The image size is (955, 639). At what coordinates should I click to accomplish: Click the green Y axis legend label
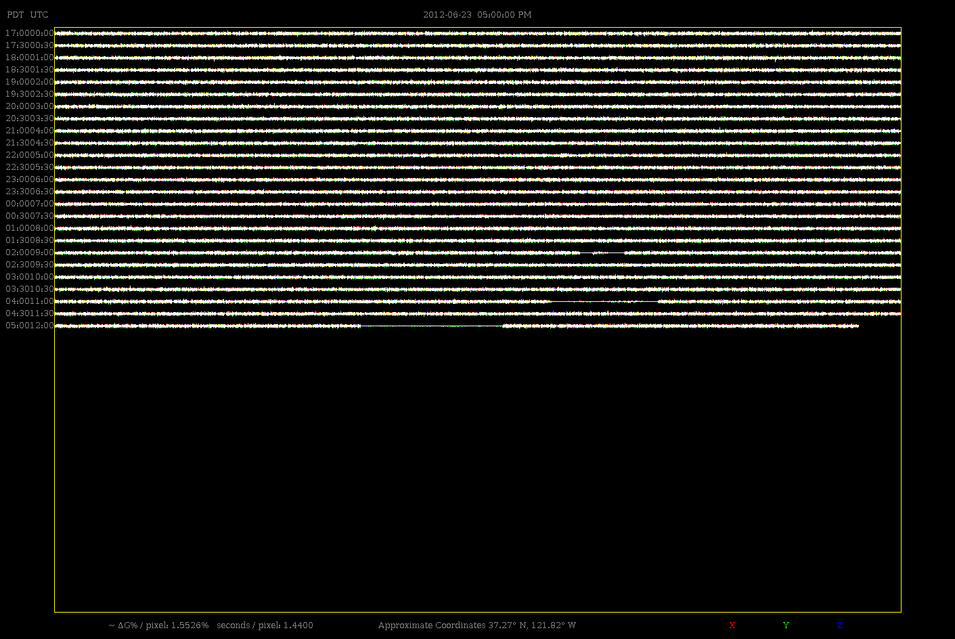pyautogui.click(x=786, y=625)
